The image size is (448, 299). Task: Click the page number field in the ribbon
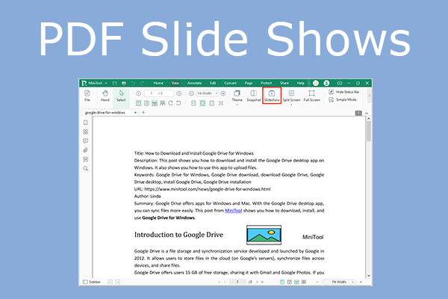[158, 93]
